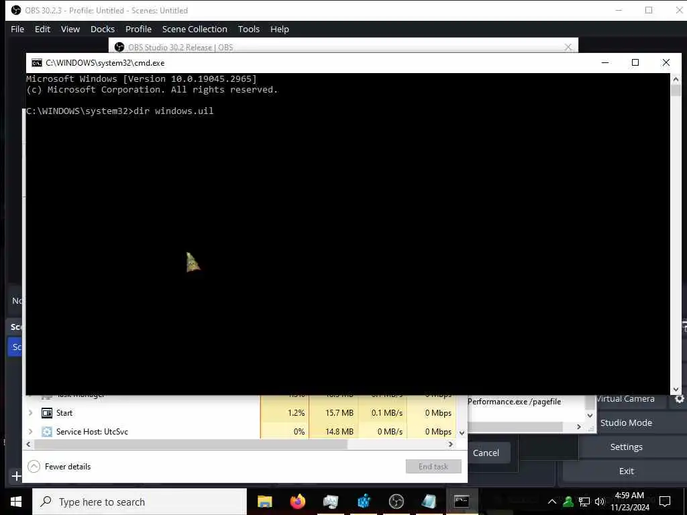Click the 'Start' process name
The height and width of the screenshot is (515, 687).
tap(64, 413)
